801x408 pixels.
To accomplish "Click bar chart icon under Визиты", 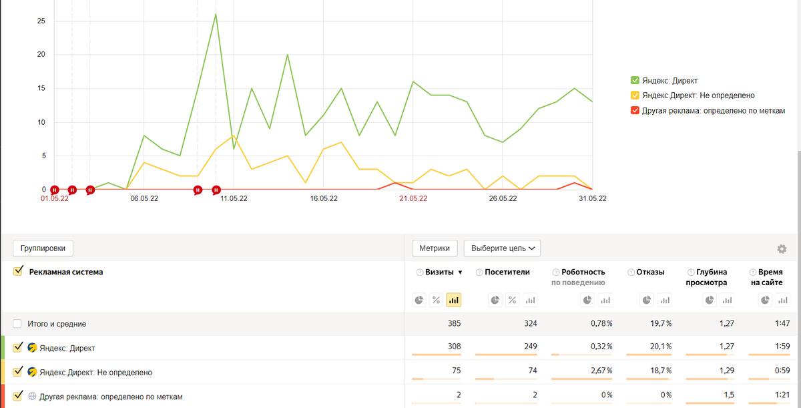I will (x=454, y=300).
